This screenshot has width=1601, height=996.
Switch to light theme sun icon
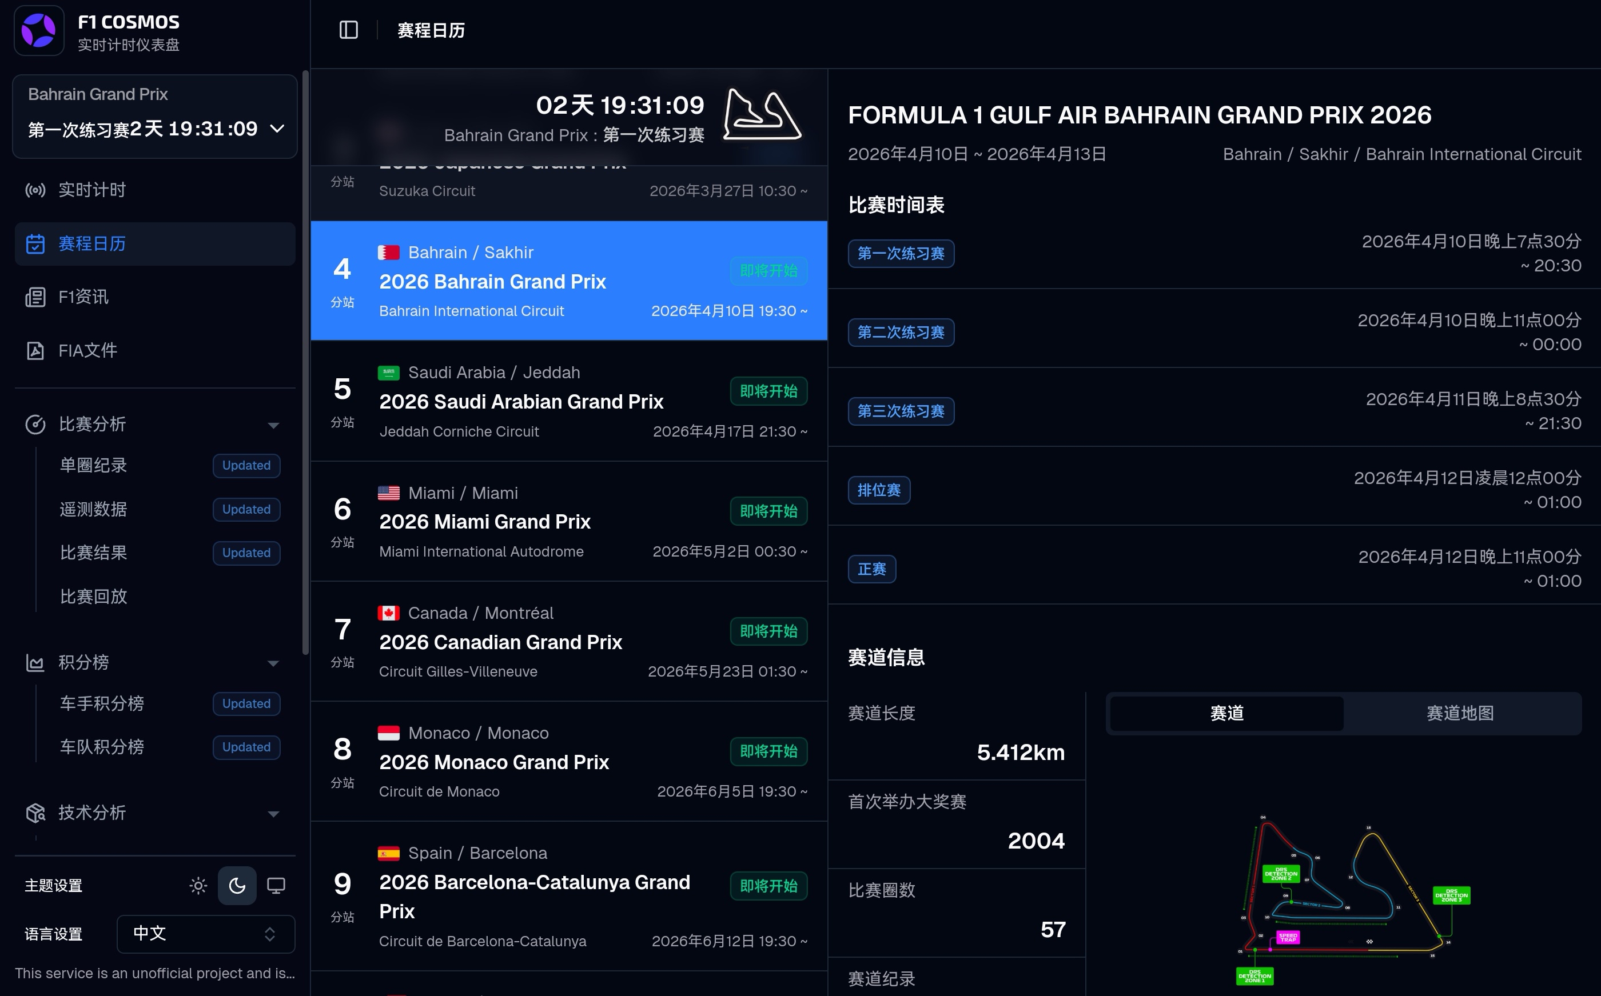point(198,885)
